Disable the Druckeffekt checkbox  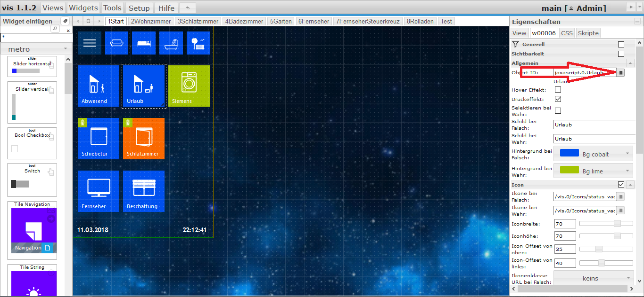[x=558, y=99]
